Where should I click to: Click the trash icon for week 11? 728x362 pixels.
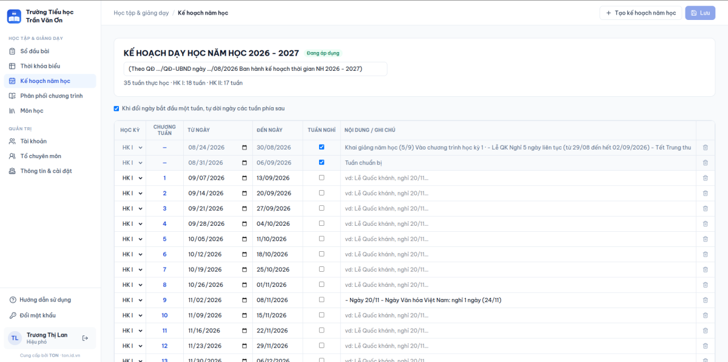tap(705, 331)
